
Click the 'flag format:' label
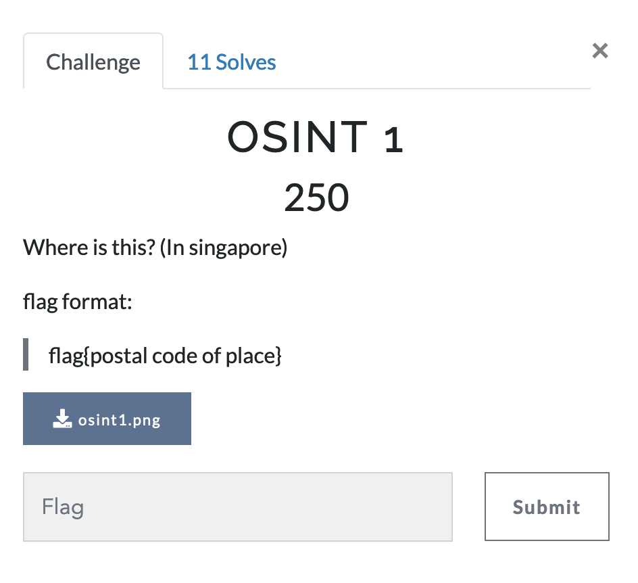[77, 301]
